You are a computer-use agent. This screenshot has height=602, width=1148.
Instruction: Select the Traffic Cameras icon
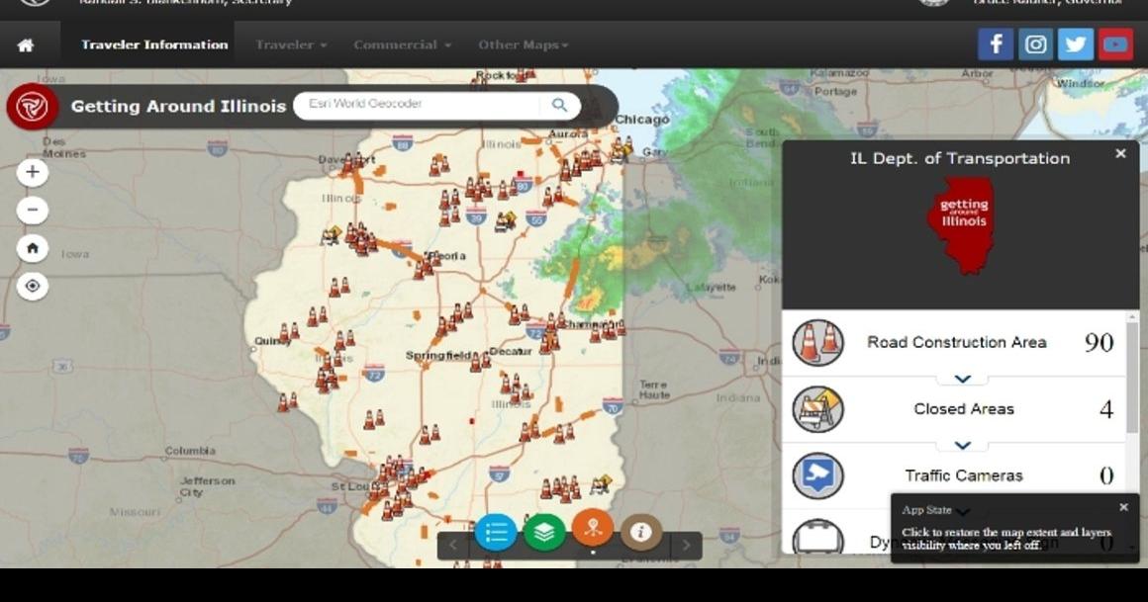[817, 476]
